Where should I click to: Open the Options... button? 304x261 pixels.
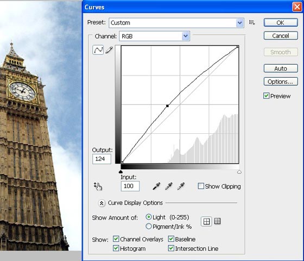[281, 82]
